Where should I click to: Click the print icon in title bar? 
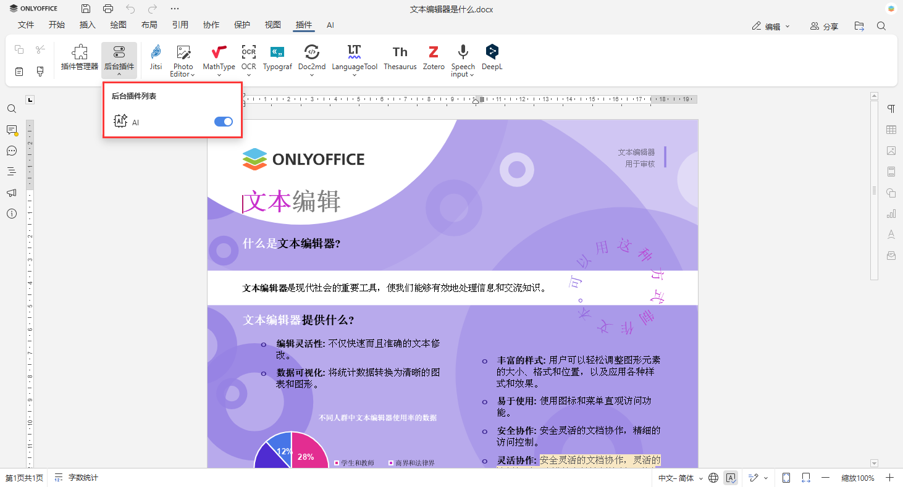pyautogui.click(x=108, y=9)
